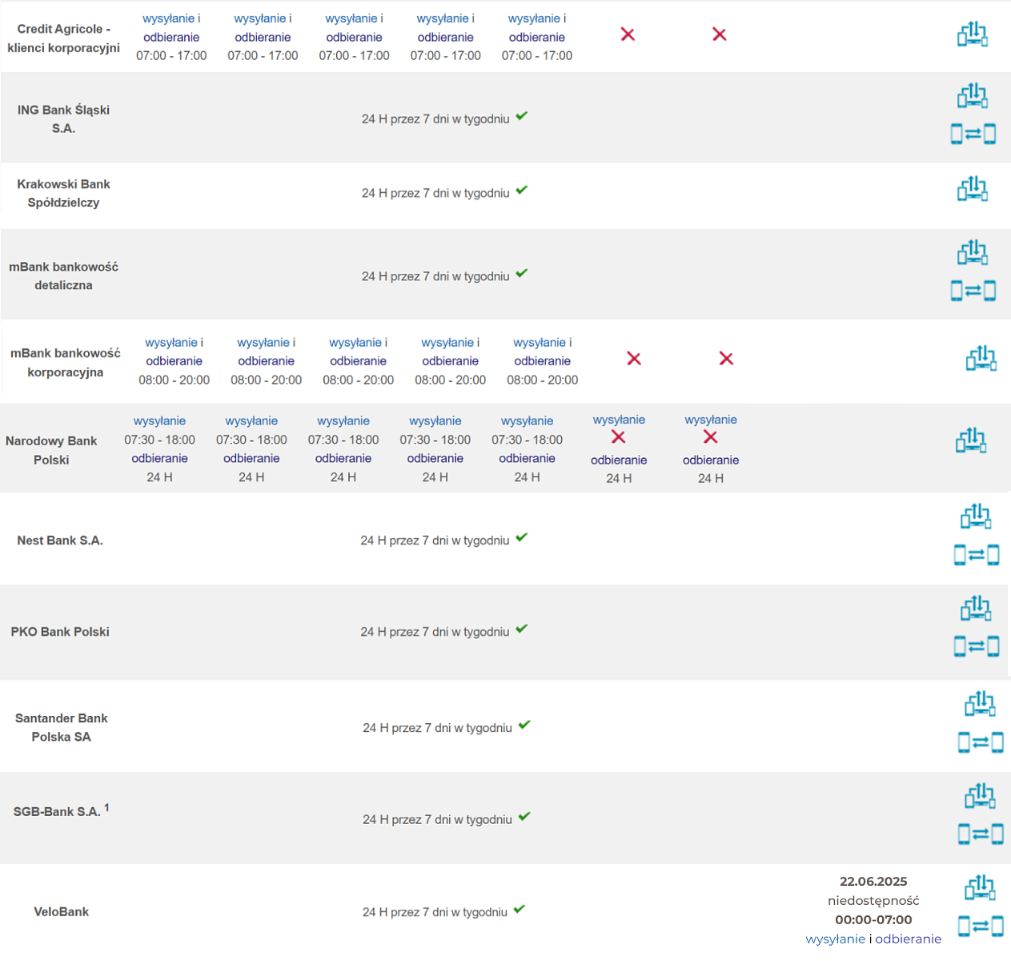Click the devices transfer icon for Credit Agricole
Viewport: 1011px width, 961px height.
tap(973, 34)
